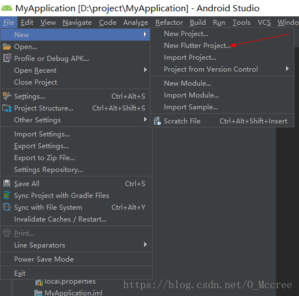This screenshot has width=299, height=296.
Task: Expand the Line Separators submenu arrow
Action: click(145, 245)
